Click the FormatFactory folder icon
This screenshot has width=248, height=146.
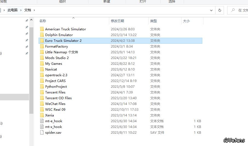point(42,46)
